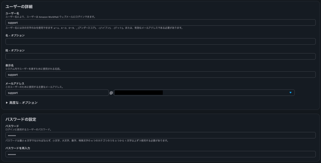Click the パスワードを再入力 field
The height and width of the screenshot is (163, 321).
coord(160,154)
